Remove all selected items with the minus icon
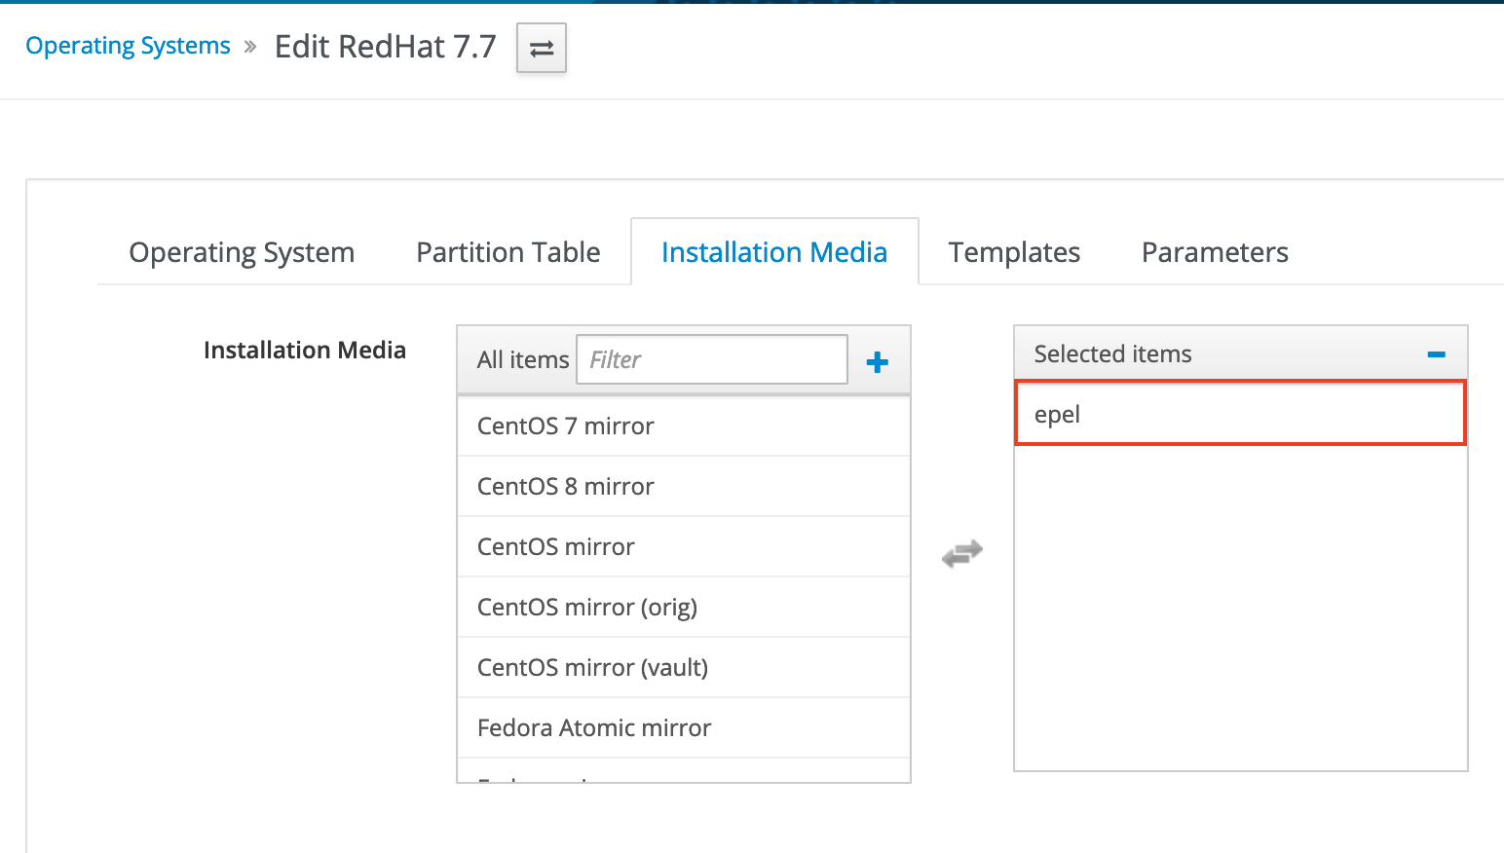Viewport: 1504px width, 853px height. pyautogui.click(x=1436, y=354)
